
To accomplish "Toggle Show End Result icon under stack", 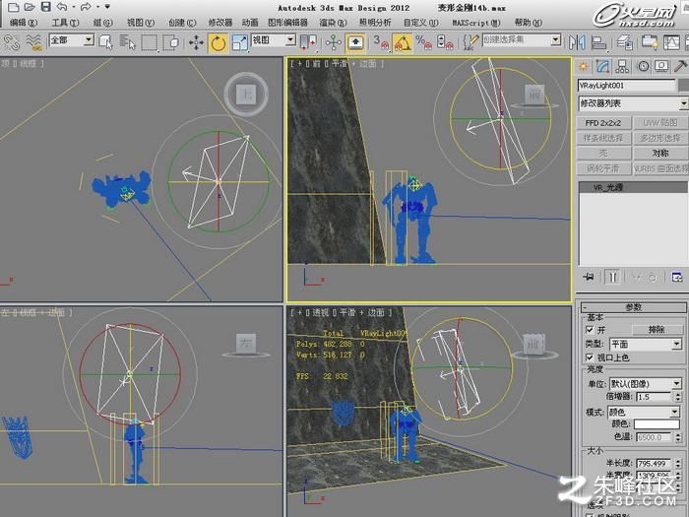I will pyautogui.click(x=612, y=277).
